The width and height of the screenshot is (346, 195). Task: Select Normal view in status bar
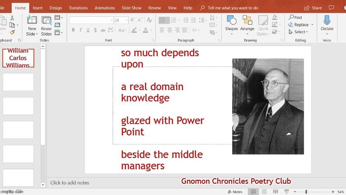pos(253,192)
